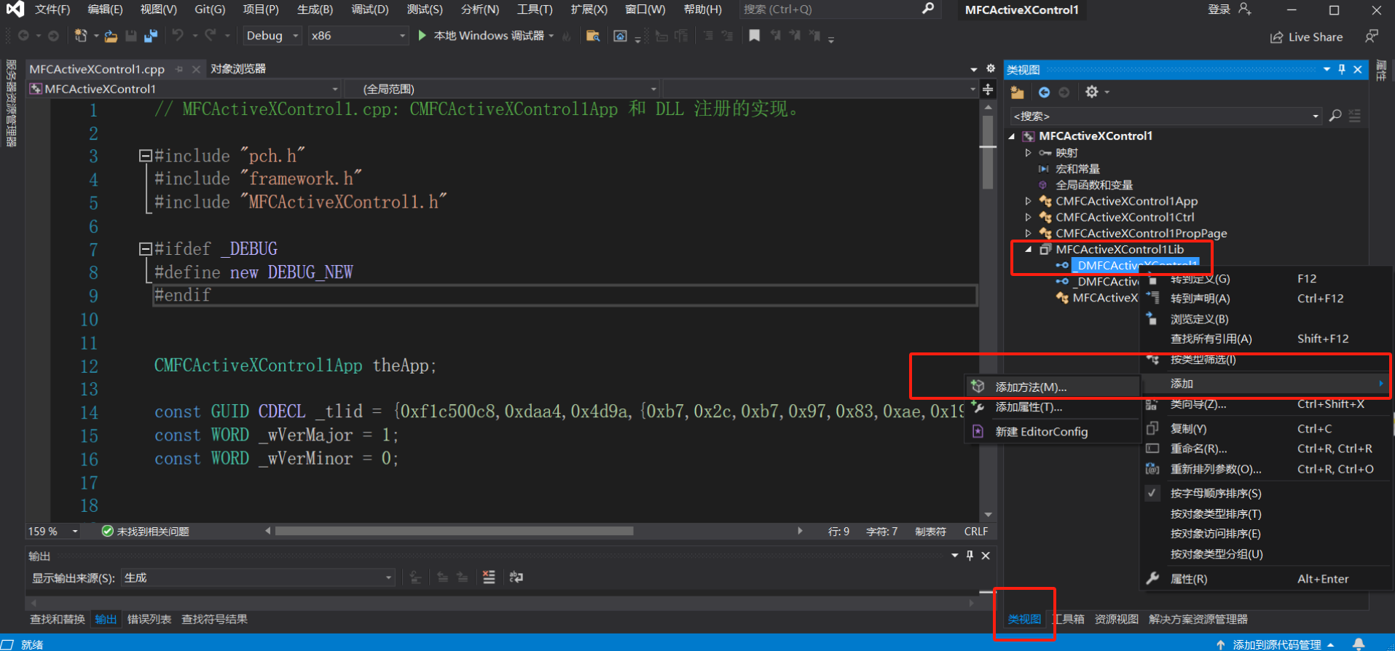Clear all output with the clear icon
The image size is (1395, 651).
[x=489, y=577]
